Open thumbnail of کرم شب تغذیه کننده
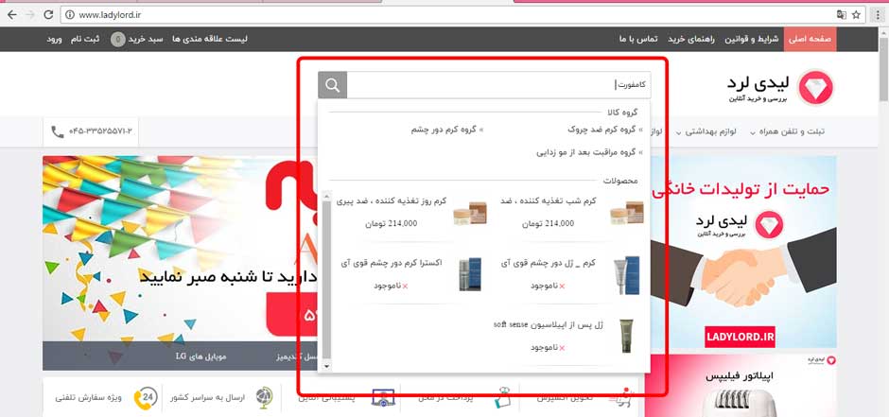Screen dimensions: 889x417 click(627, 213)
